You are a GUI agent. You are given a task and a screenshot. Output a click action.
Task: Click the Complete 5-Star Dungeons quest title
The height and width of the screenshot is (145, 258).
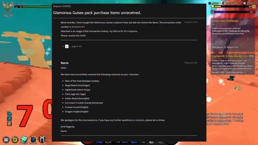229,56
